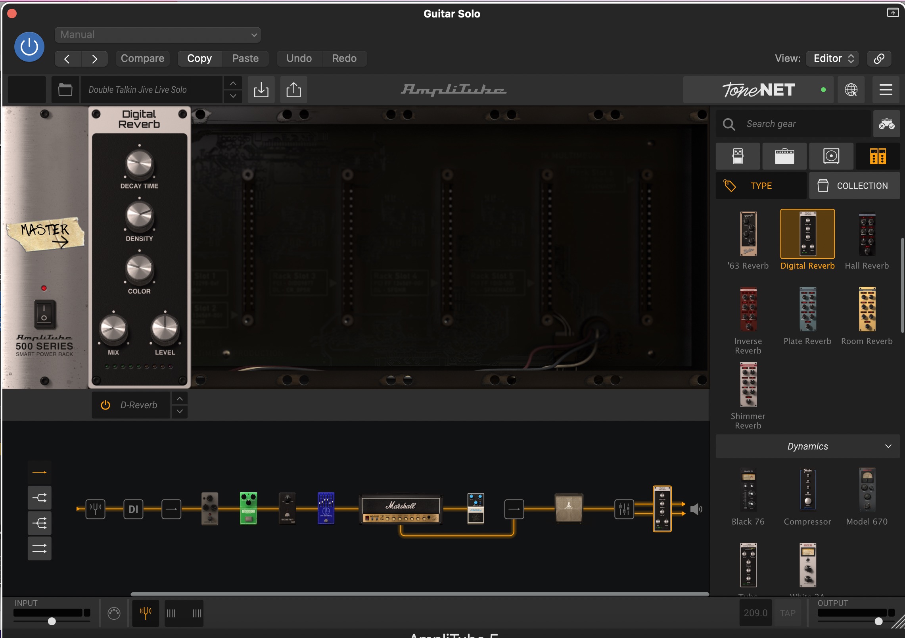Go to previous preset arrow

(x=68, y=59)
